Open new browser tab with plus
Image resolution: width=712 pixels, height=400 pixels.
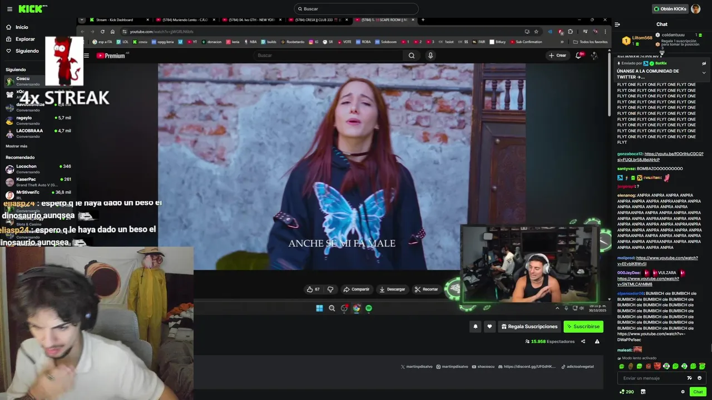pyautogui.click(x=423, y=20)
